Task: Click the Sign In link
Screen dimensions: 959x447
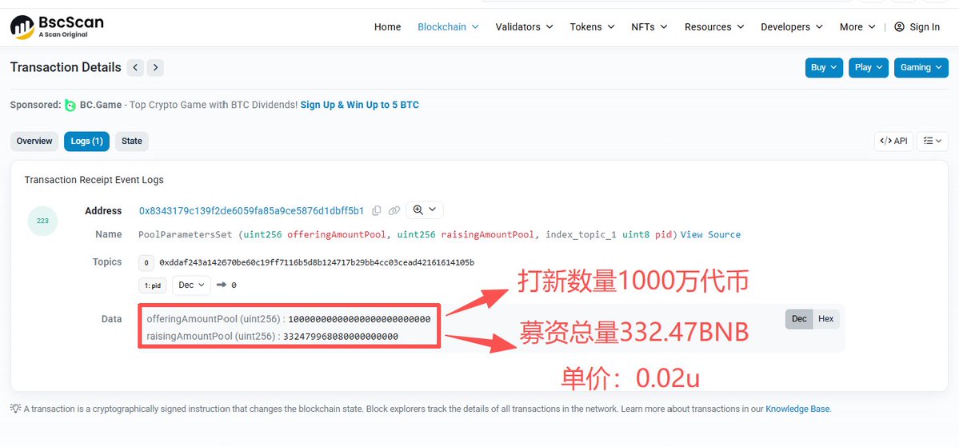Action: (925, 27)
